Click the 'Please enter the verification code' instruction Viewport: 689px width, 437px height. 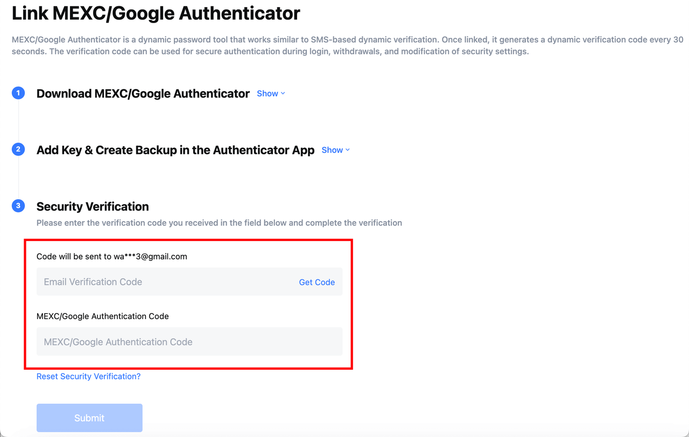[x=219, y=223]
